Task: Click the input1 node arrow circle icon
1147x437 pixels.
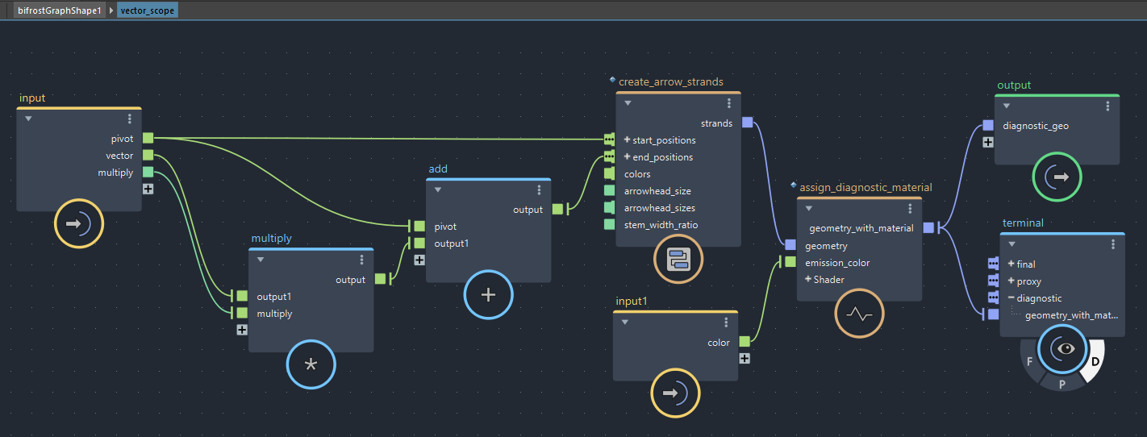Action: (675, 393)
